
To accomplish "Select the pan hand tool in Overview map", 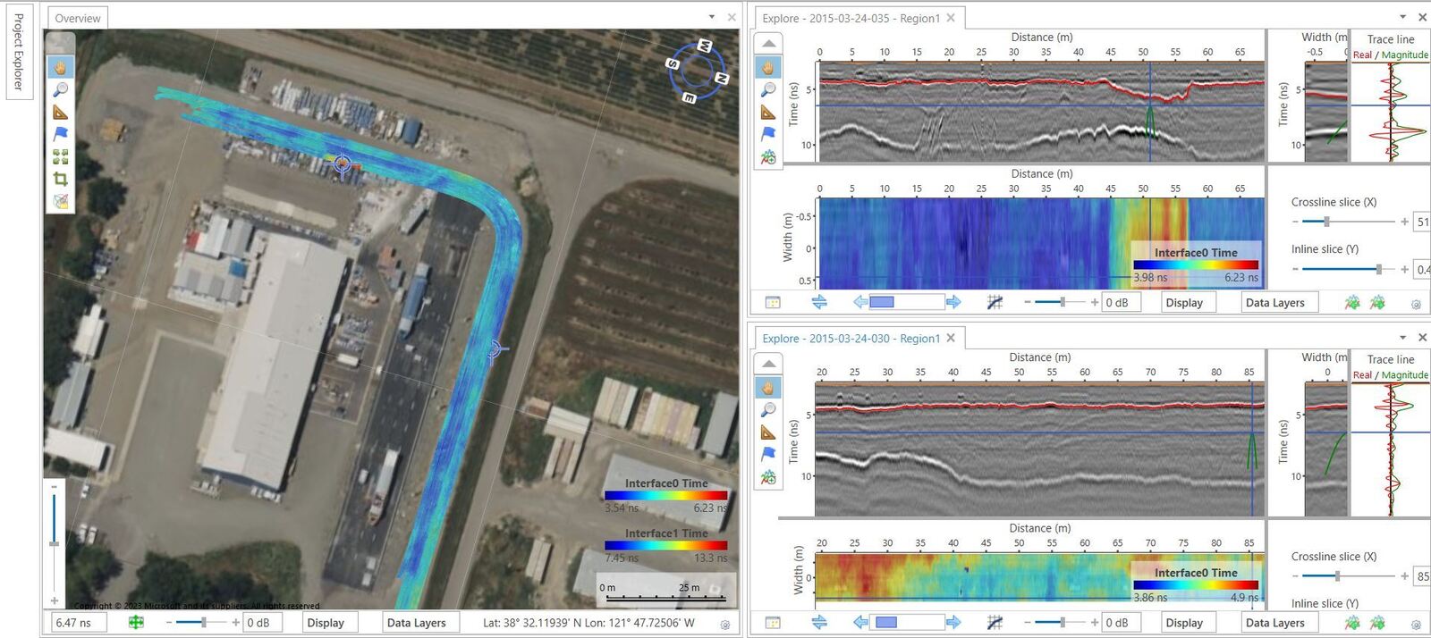I will 60,68.
